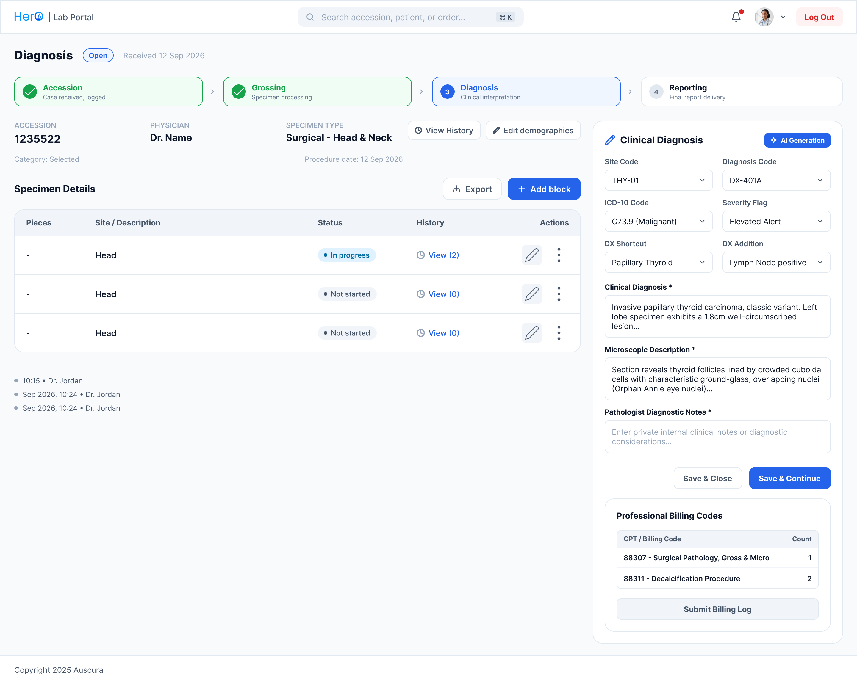Click the 88307 Surgical Pathology billing row
This screenshot has height=684, width=857.
point(717,558)
